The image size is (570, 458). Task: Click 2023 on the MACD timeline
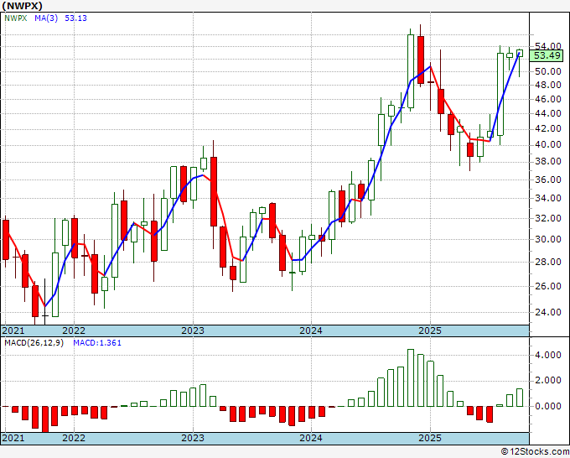click(x=193, y=438)
